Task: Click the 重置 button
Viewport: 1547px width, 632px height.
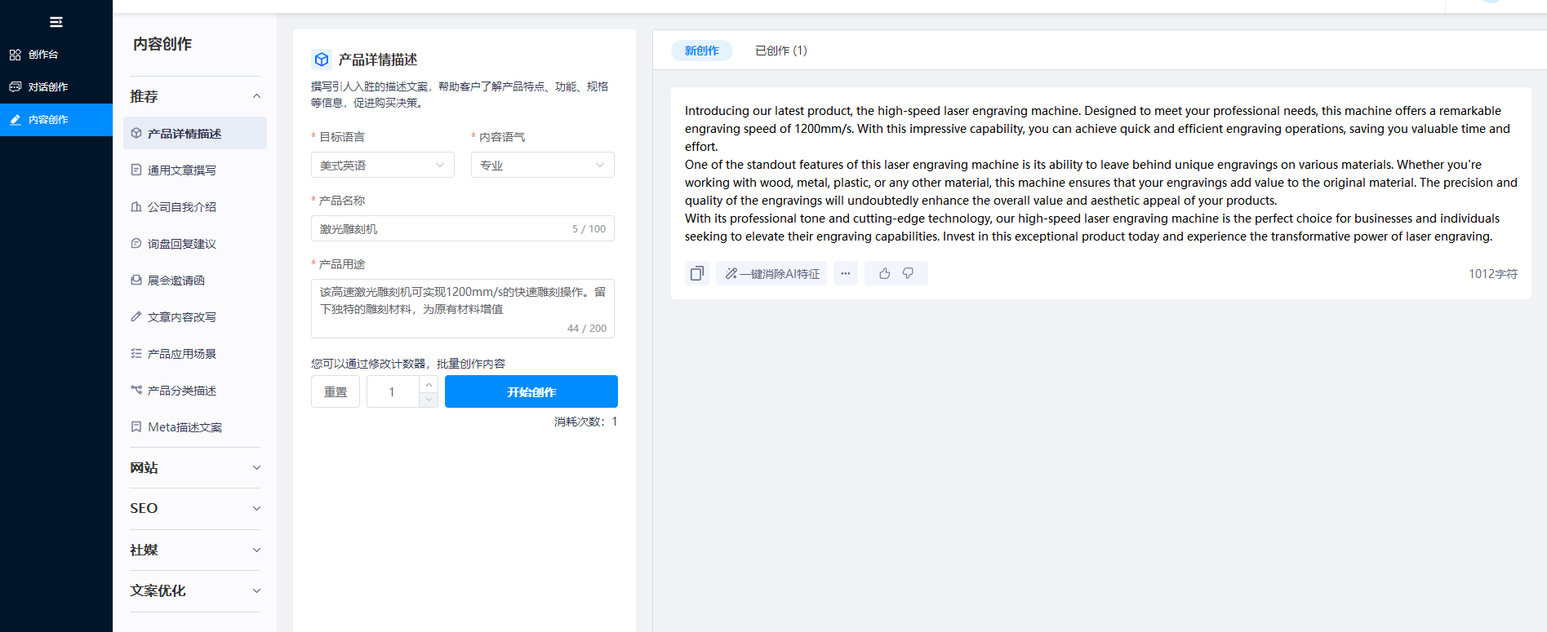Action: pyautogui.click(x=336, y=392)
